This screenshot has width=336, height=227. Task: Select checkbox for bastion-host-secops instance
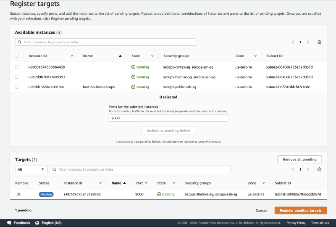click(17, 87)
